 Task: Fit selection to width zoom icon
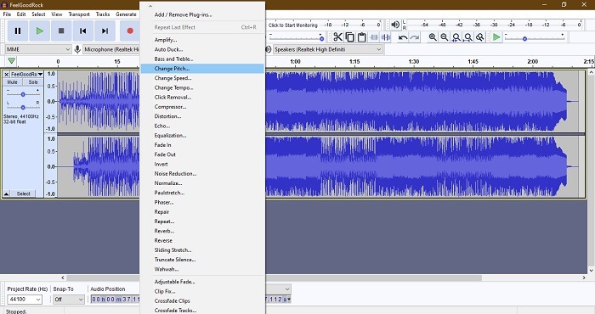point(456,37)
